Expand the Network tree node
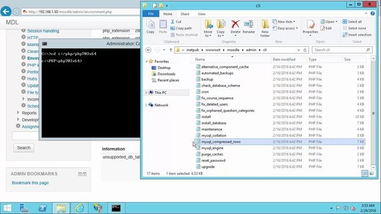 pyautogui.click(x=146, y=105)
